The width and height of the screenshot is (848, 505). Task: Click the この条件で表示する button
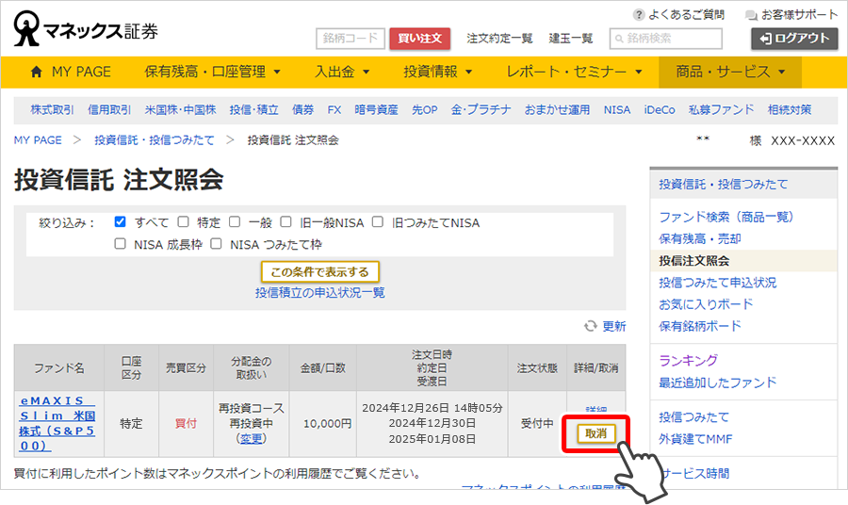pos(319,271)
